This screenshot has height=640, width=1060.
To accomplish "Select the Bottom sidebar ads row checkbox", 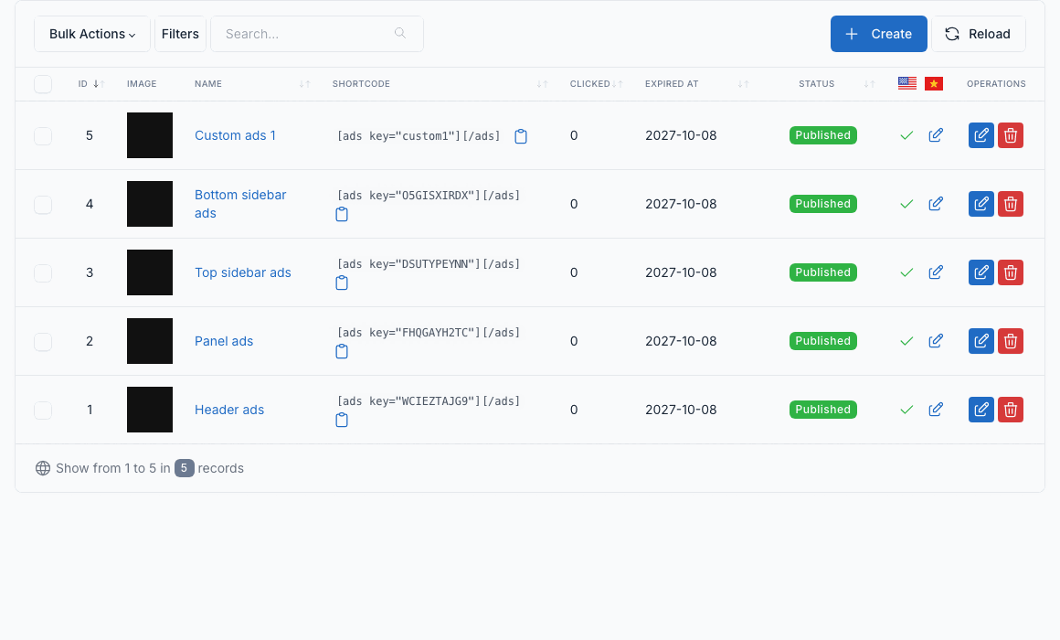I will click(x=43, y=204).
